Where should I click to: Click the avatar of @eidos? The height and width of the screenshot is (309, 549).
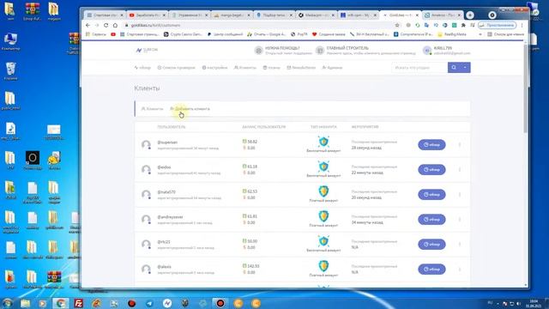coord(146,170)
